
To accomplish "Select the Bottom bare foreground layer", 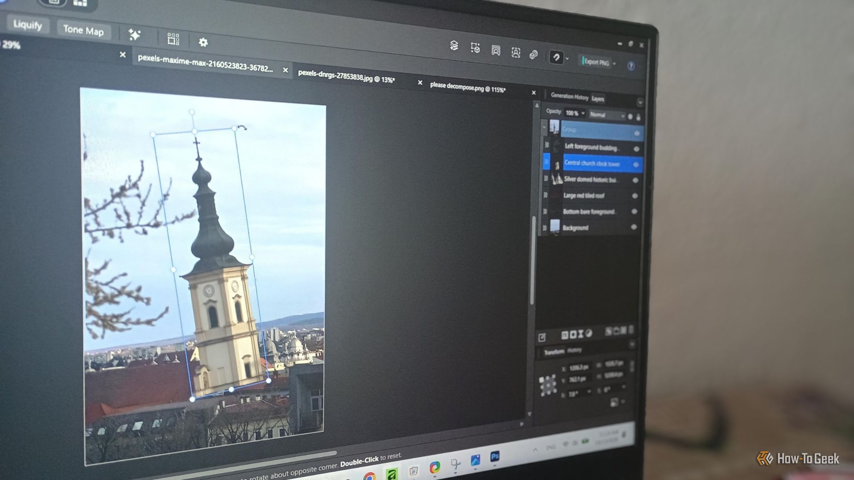I will coord(591,212).
